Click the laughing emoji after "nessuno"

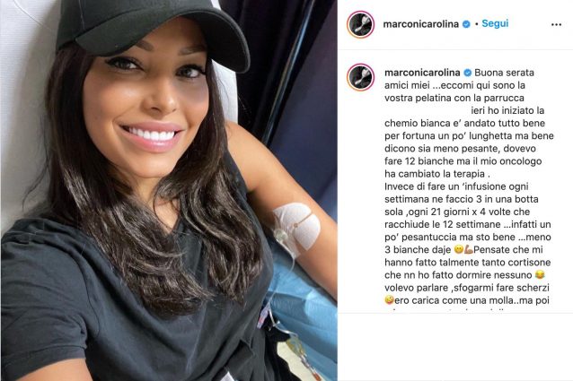(540, 275)
